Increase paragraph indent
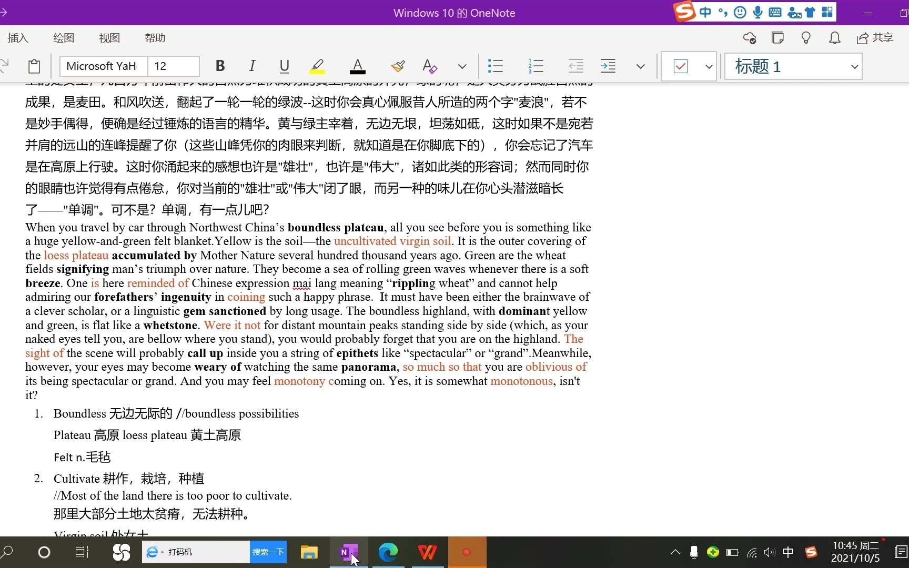Screen dimensions: 909x568 tap(608, 66)
